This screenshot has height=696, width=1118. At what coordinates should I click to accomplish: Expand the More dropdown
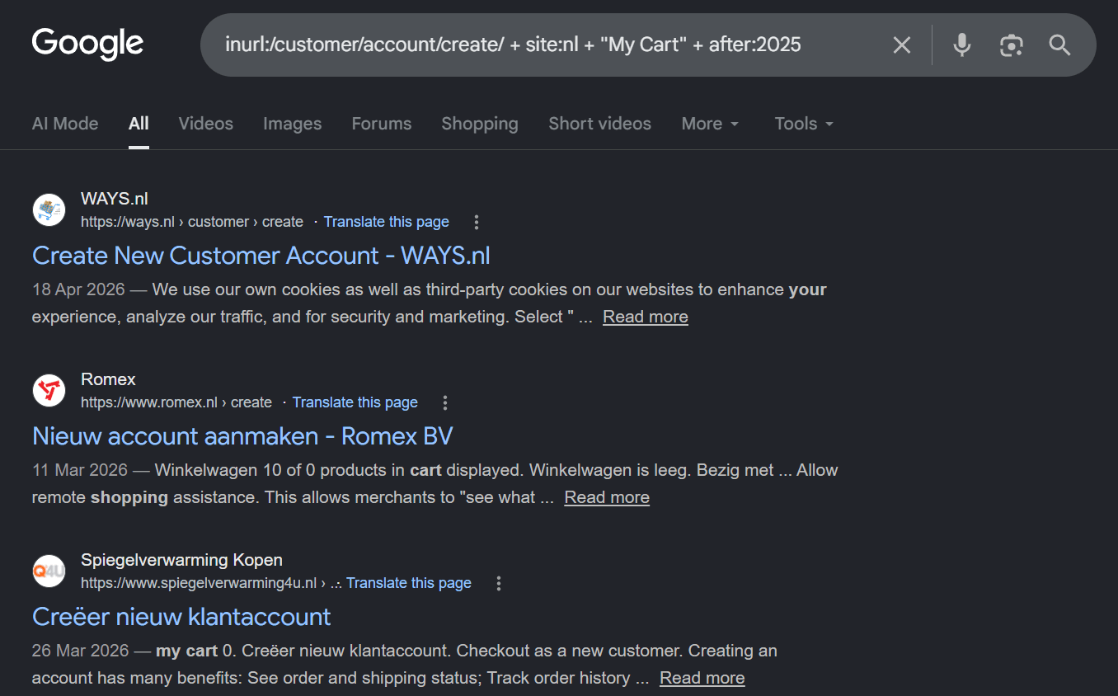[710, 124]
